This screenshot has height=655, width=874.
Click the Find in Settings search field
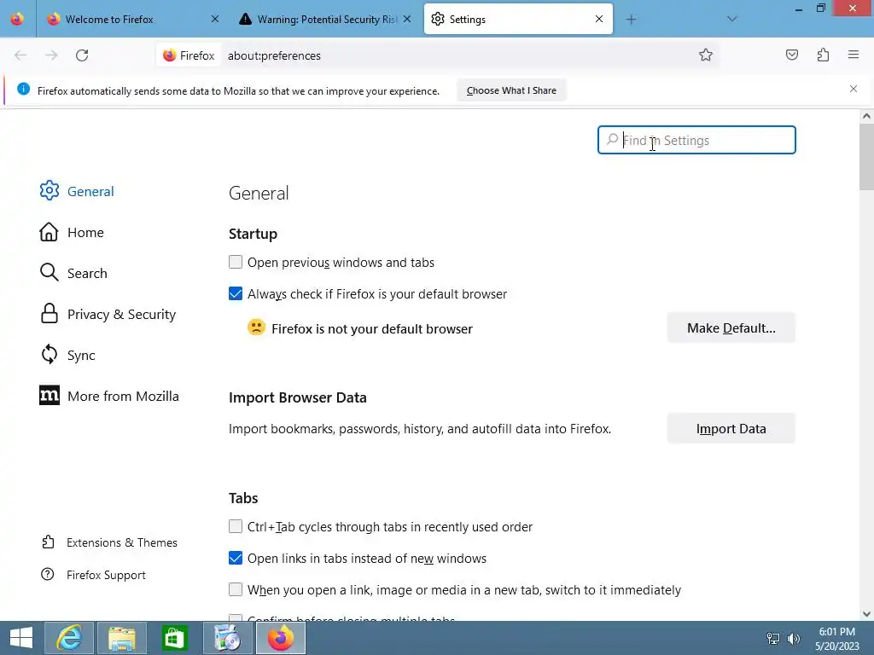(696, 141)
